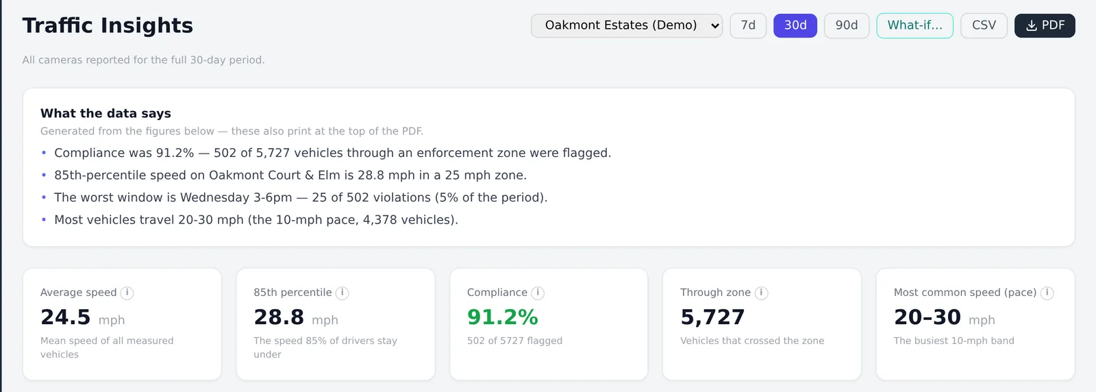1096x392 pixels.
Task: Click the 'Generated from the figures below' note
Action: (232, 131)
